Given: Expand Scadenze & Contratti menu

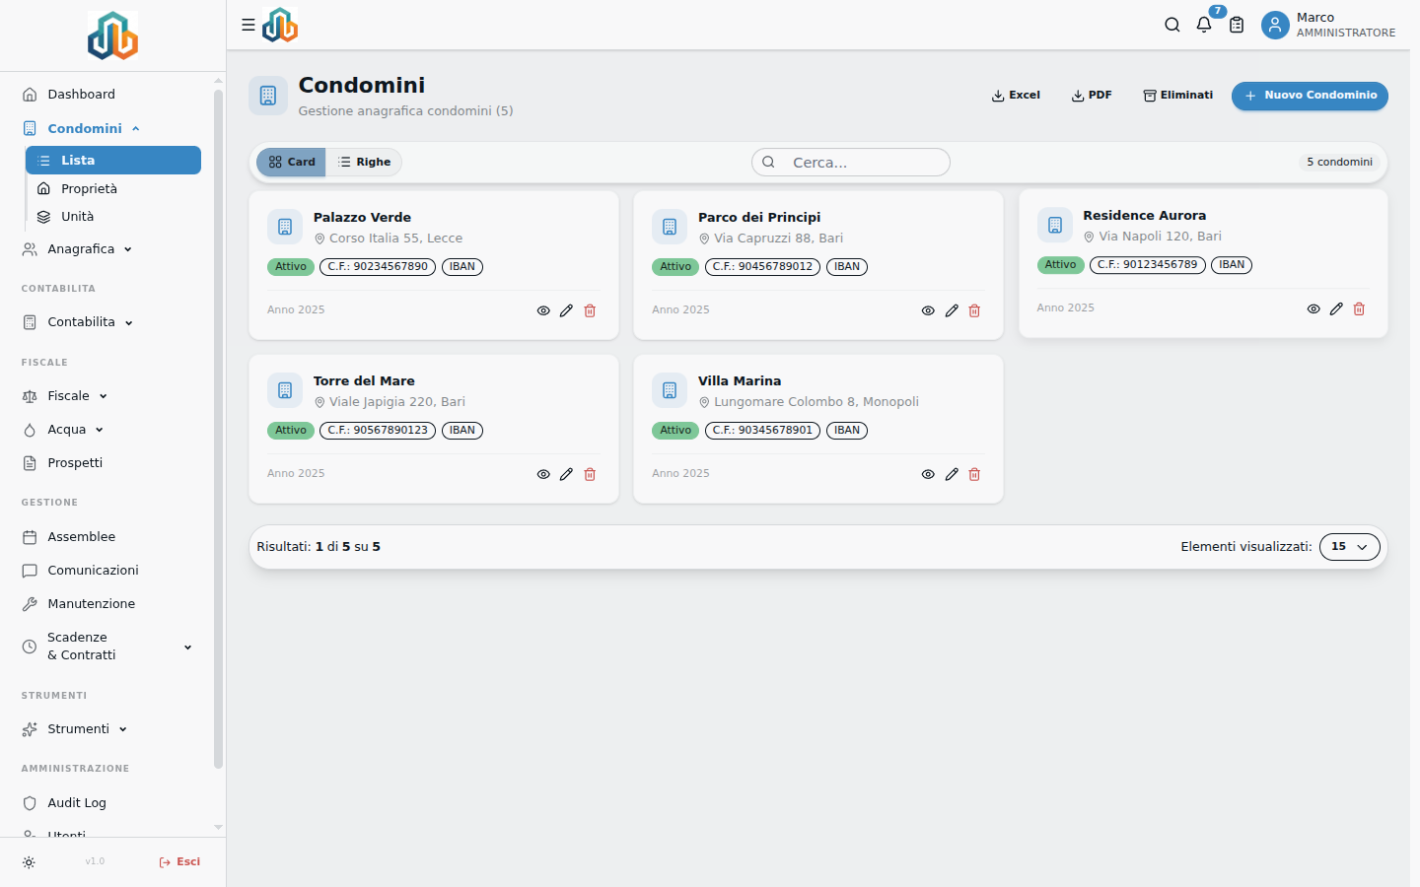Looking at the screenshot, I should pyautogui.click(x=188, y=647).
